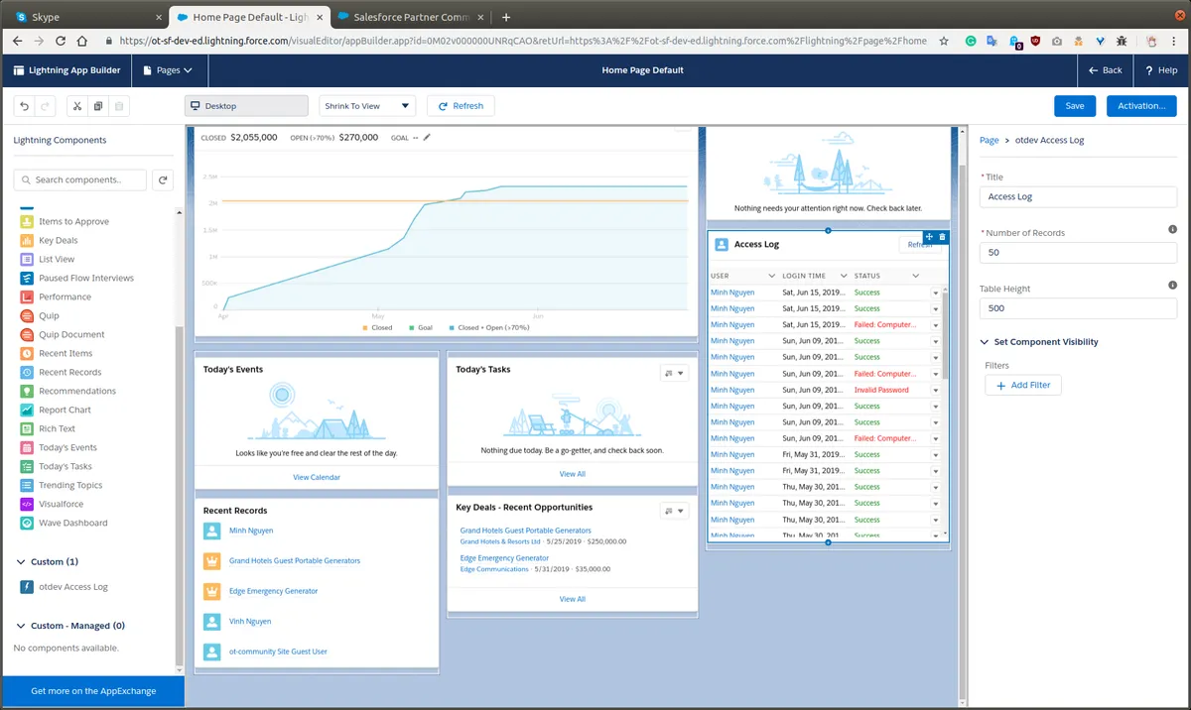
Task: Open a new browser tab
Action: (506, 17)
